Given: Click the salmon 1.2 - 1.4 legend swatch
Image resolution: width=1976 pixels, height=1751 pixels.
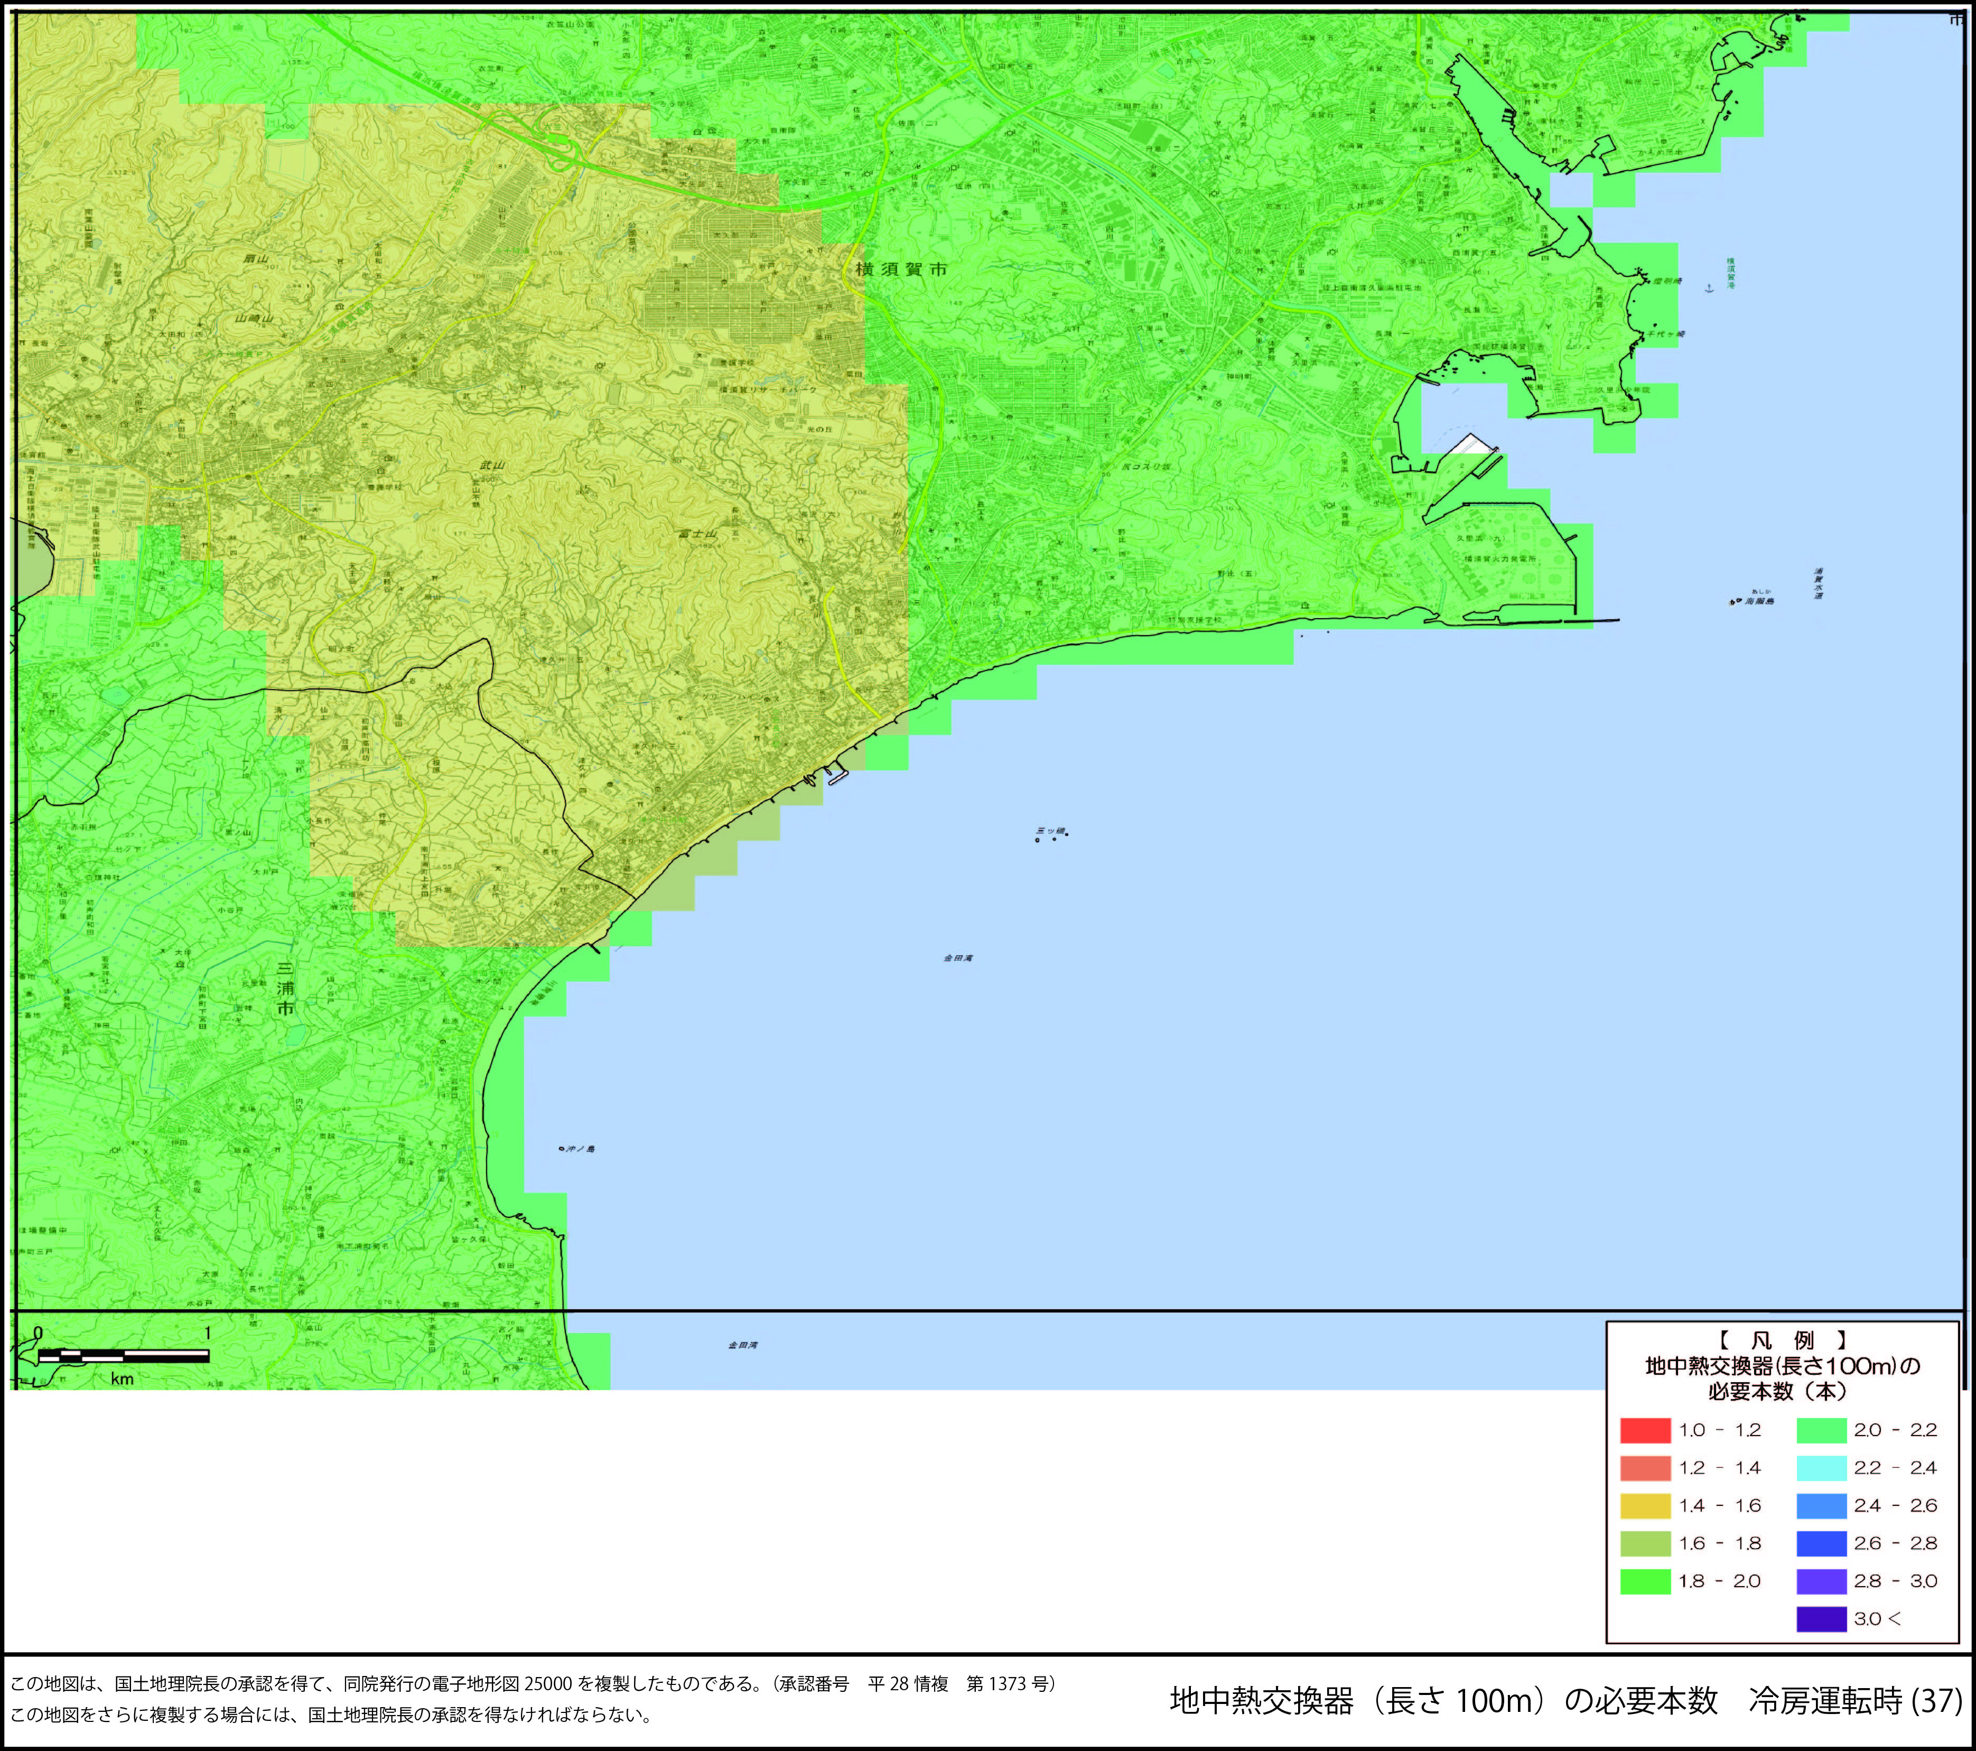Looking at the screenshot, I should (x=1645, y=1468).
